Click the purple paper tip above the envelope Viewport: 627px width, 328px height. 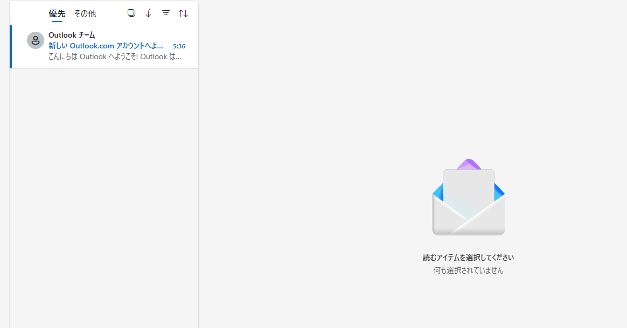(x=469, y=164)
